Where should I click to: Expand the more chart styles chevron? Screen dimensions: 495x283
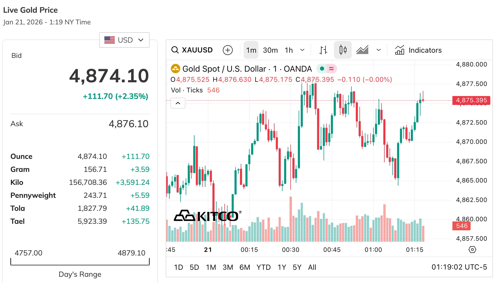379,50
